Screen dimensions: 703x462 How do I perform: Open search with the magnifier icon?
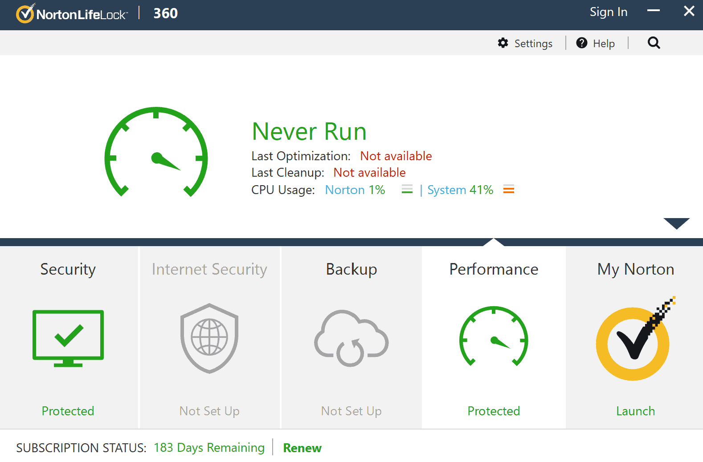tap(654, 43)
